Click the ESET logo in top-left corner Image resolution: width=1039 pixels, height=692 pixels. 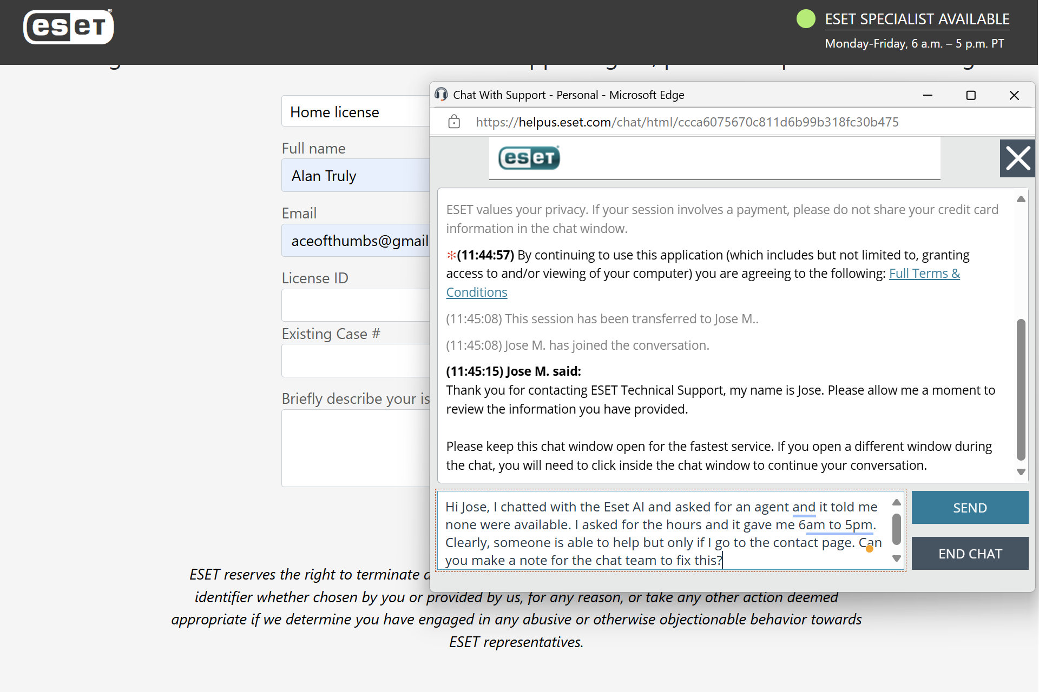point(67,27)
